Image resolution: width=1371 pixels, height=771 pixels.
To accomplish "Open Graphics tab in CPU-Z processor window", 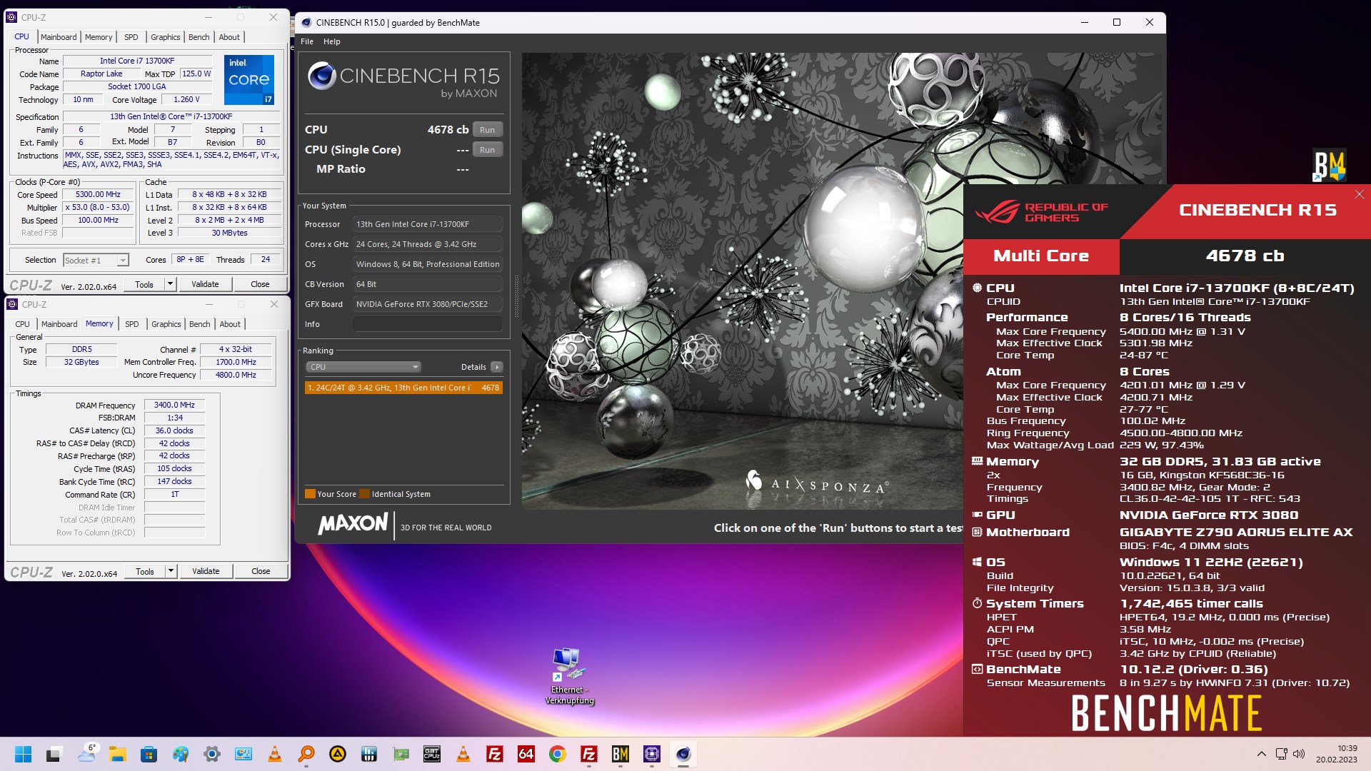I will coord(166,37).
